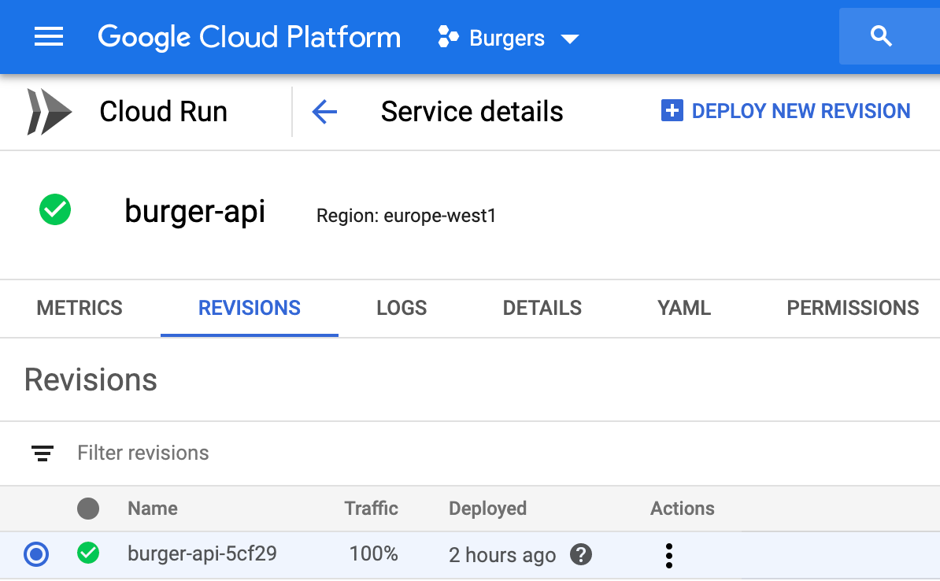Click the Name column header
This screenshot has width=940, height=581.
click(152, 509)
